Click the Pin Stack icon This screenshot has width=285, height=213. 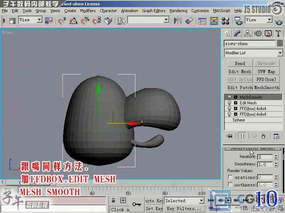(x=229, y=136)
